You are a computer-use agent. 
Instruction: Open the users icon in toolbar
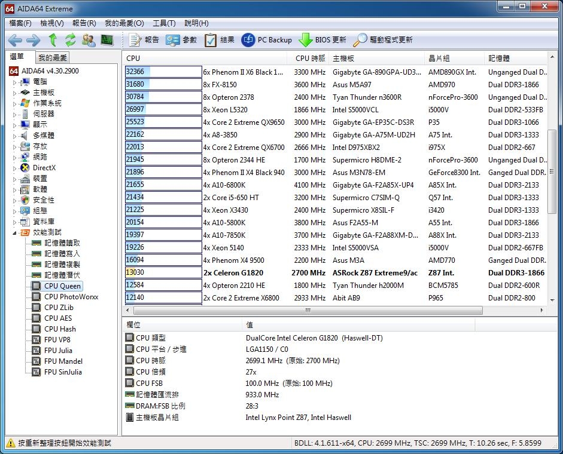[89, 40]
